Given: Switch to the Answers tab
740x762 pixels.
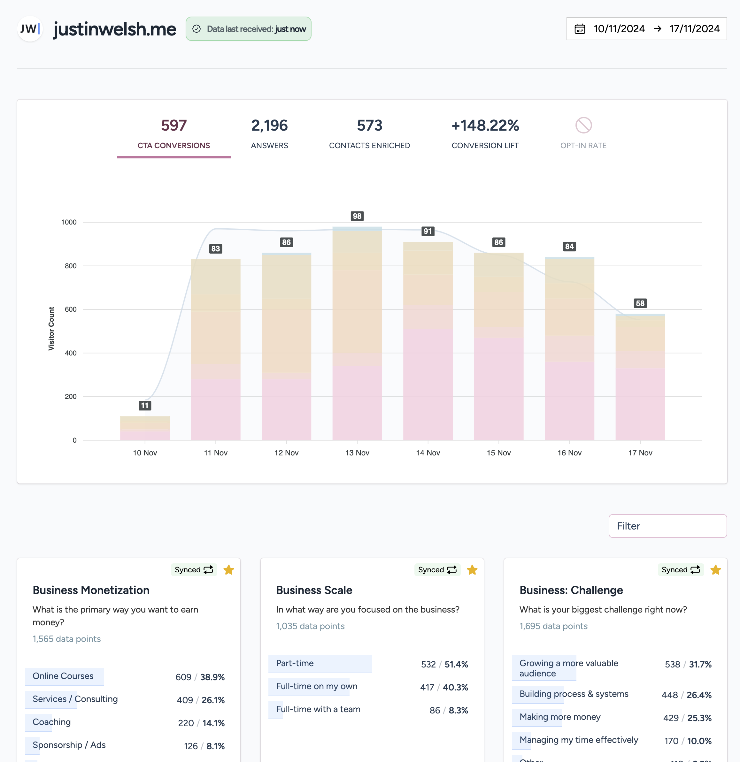Looking at the screenshot, I should tap(269, 134).
